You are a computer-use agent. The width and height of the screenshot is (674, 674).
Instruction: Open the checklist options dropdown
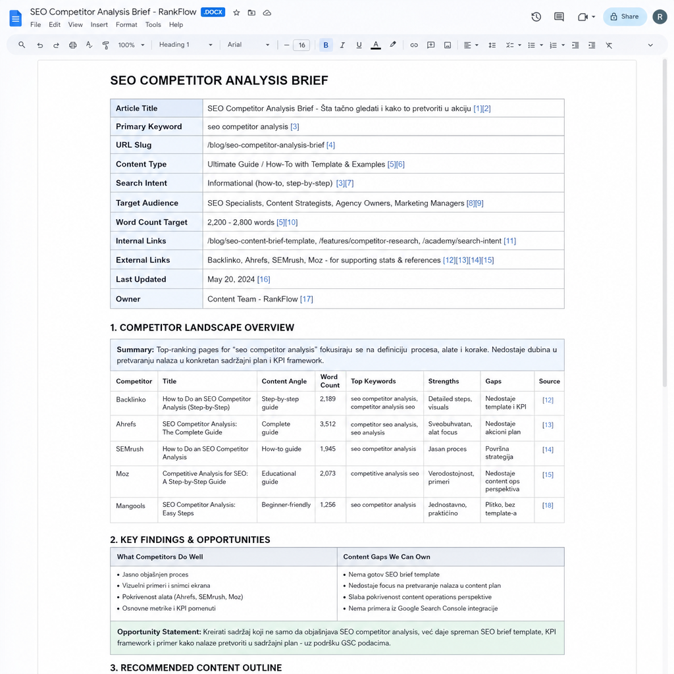pos(519,45)
